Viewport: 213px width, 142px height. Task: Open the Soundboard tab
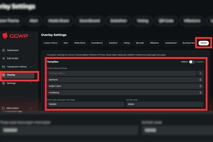97,43
